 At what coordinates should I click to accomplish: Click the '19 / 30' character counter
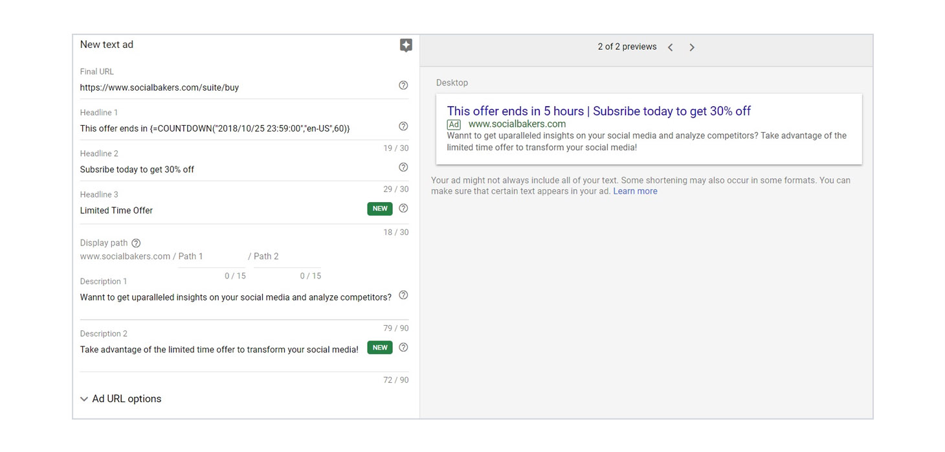coord(396,148)
